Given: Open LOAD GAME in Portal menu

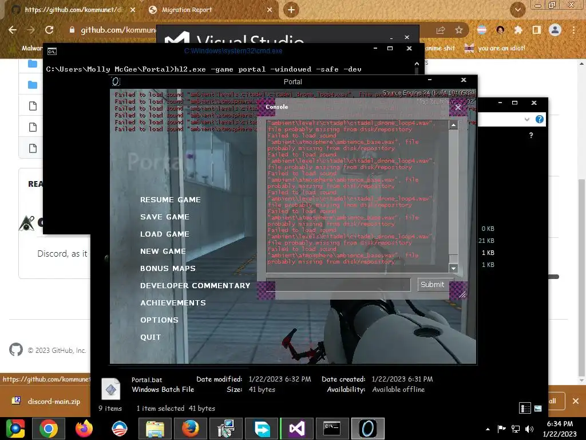Looking at the screenshot, I should click(165, 234).
